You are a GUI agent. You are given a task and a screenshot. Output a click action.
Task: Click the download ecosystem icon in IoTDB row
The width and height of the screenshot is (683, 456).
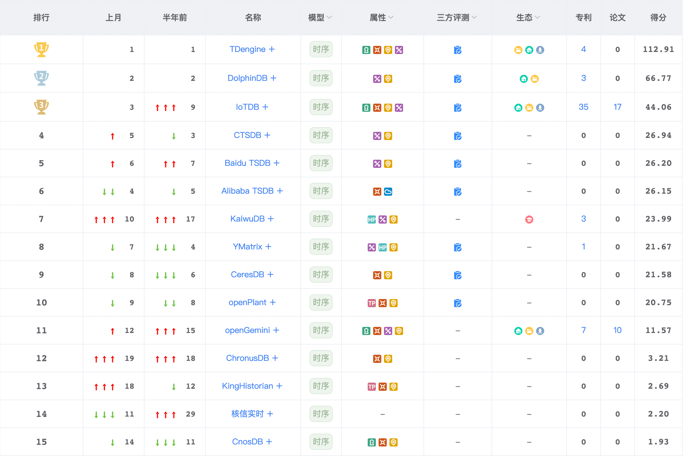540,108
